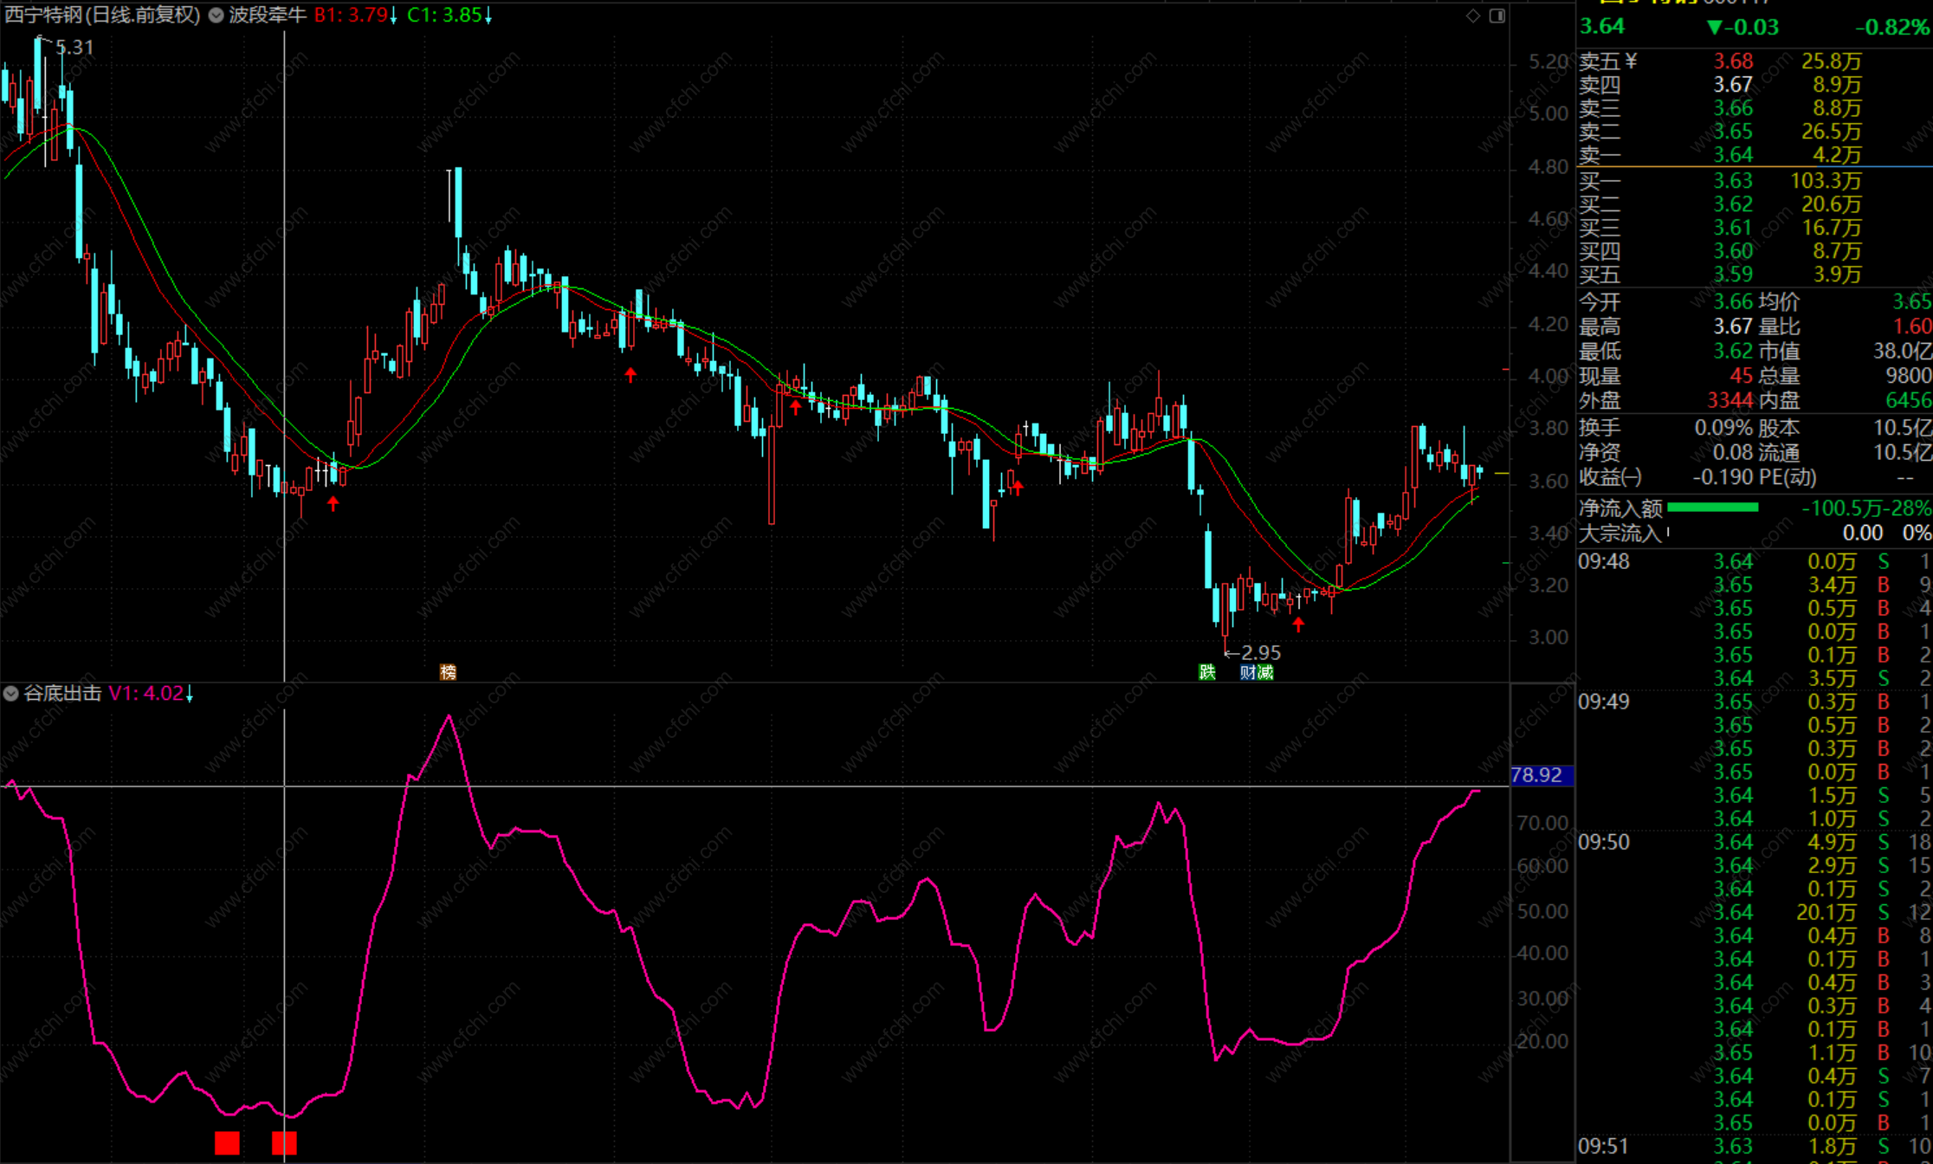Image resolution: width=1933 pixels, height=1164 pixels.
Task: Click the 09:50 trade tick entry
Action: [x=1604, y=842]
